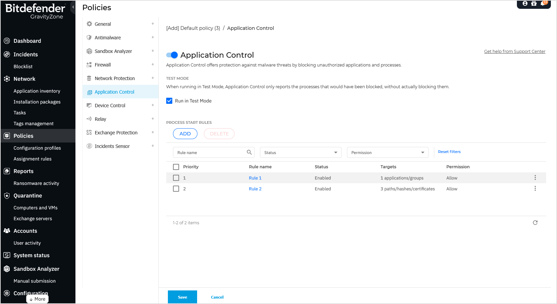Click the Application Control section icon
Viewport: 557px width, 304px height.
point(89,92)
